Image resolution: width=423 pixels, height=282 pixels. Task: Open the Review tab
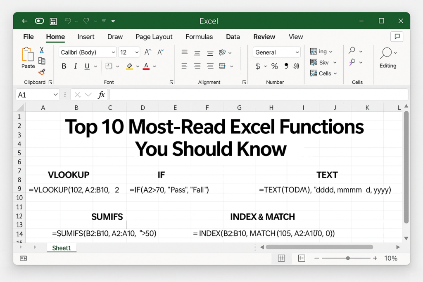[x=264, y=37]
